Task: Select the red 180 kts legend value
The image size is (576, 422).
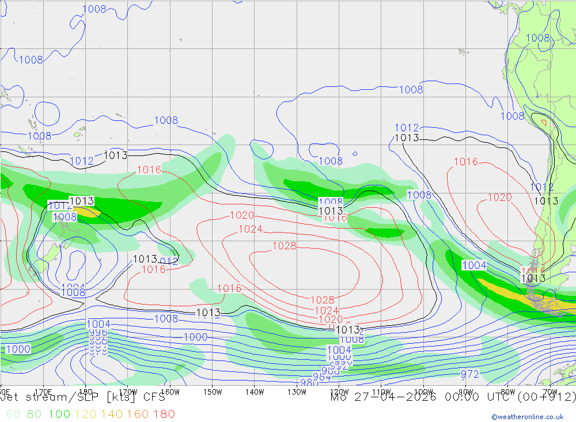Action: click(164, 414)
